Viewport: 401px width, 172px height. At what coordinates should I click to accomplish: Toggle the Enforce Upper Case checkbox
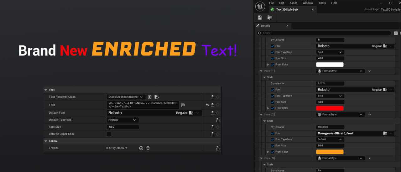tap(109, 134)
